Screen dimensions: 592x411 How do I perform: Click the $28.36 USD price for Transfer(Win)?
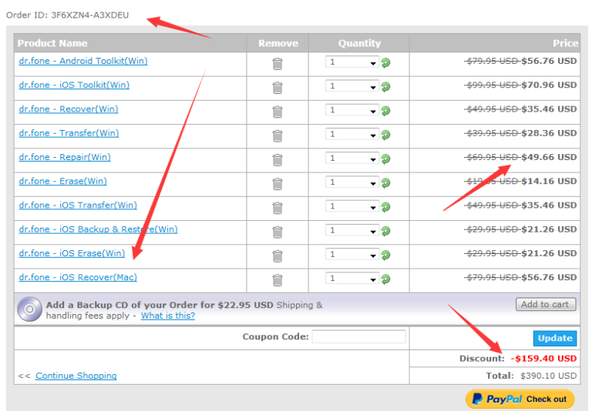point(549,133)
